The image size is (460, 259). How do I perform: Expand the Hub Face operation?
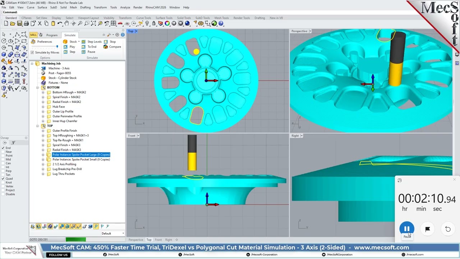coord(43,107)
